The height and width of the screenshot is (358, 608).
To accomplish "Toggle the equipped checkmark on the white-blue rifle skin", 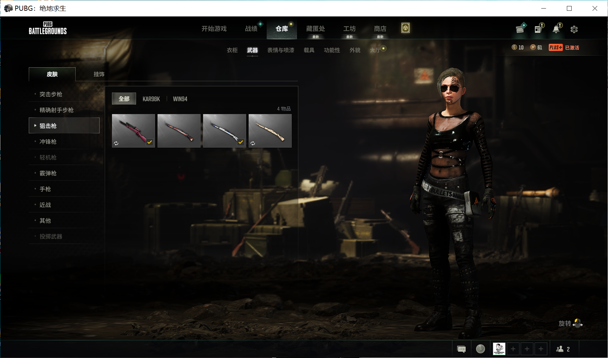I will point(241,142).
